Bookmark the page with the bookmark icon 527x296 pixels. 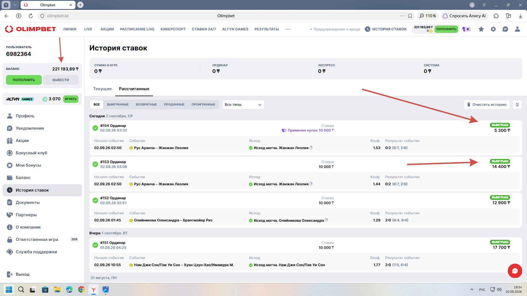tap(410, 16)
